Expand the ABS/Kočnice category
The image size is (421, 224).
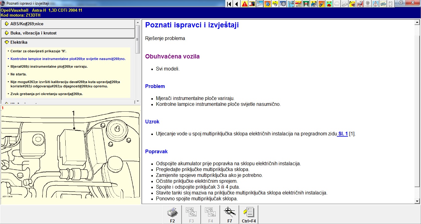[x=68, y=24]
